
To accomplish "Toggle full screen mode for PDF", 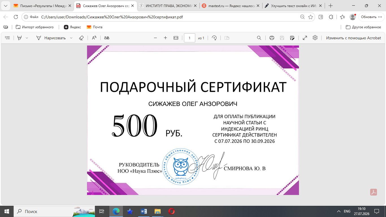I will [x=305, y=38].
